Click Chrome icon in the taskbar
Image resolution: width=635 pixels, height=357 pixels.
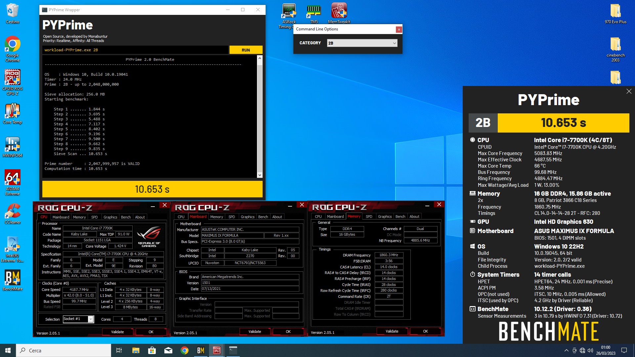point(184,350)
